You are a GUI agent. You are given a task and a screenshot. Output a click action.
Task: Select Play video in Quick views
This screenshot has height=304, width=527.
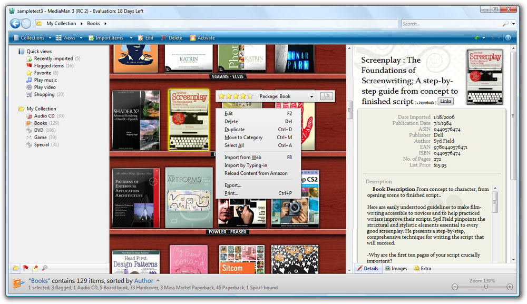(x=41, y=87)
